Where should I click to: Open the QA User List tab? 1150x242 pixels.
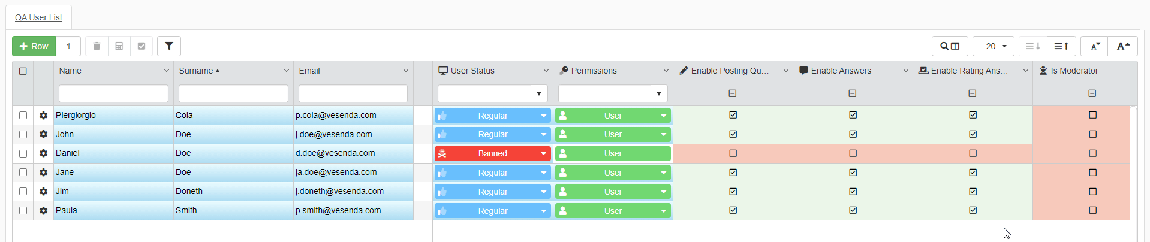coord(38,17)
